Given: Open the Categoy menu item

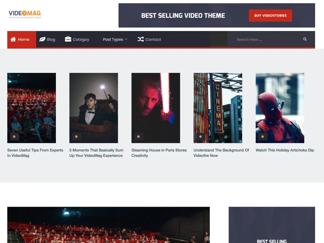Looking at the screenshot, I should point(81,39).
